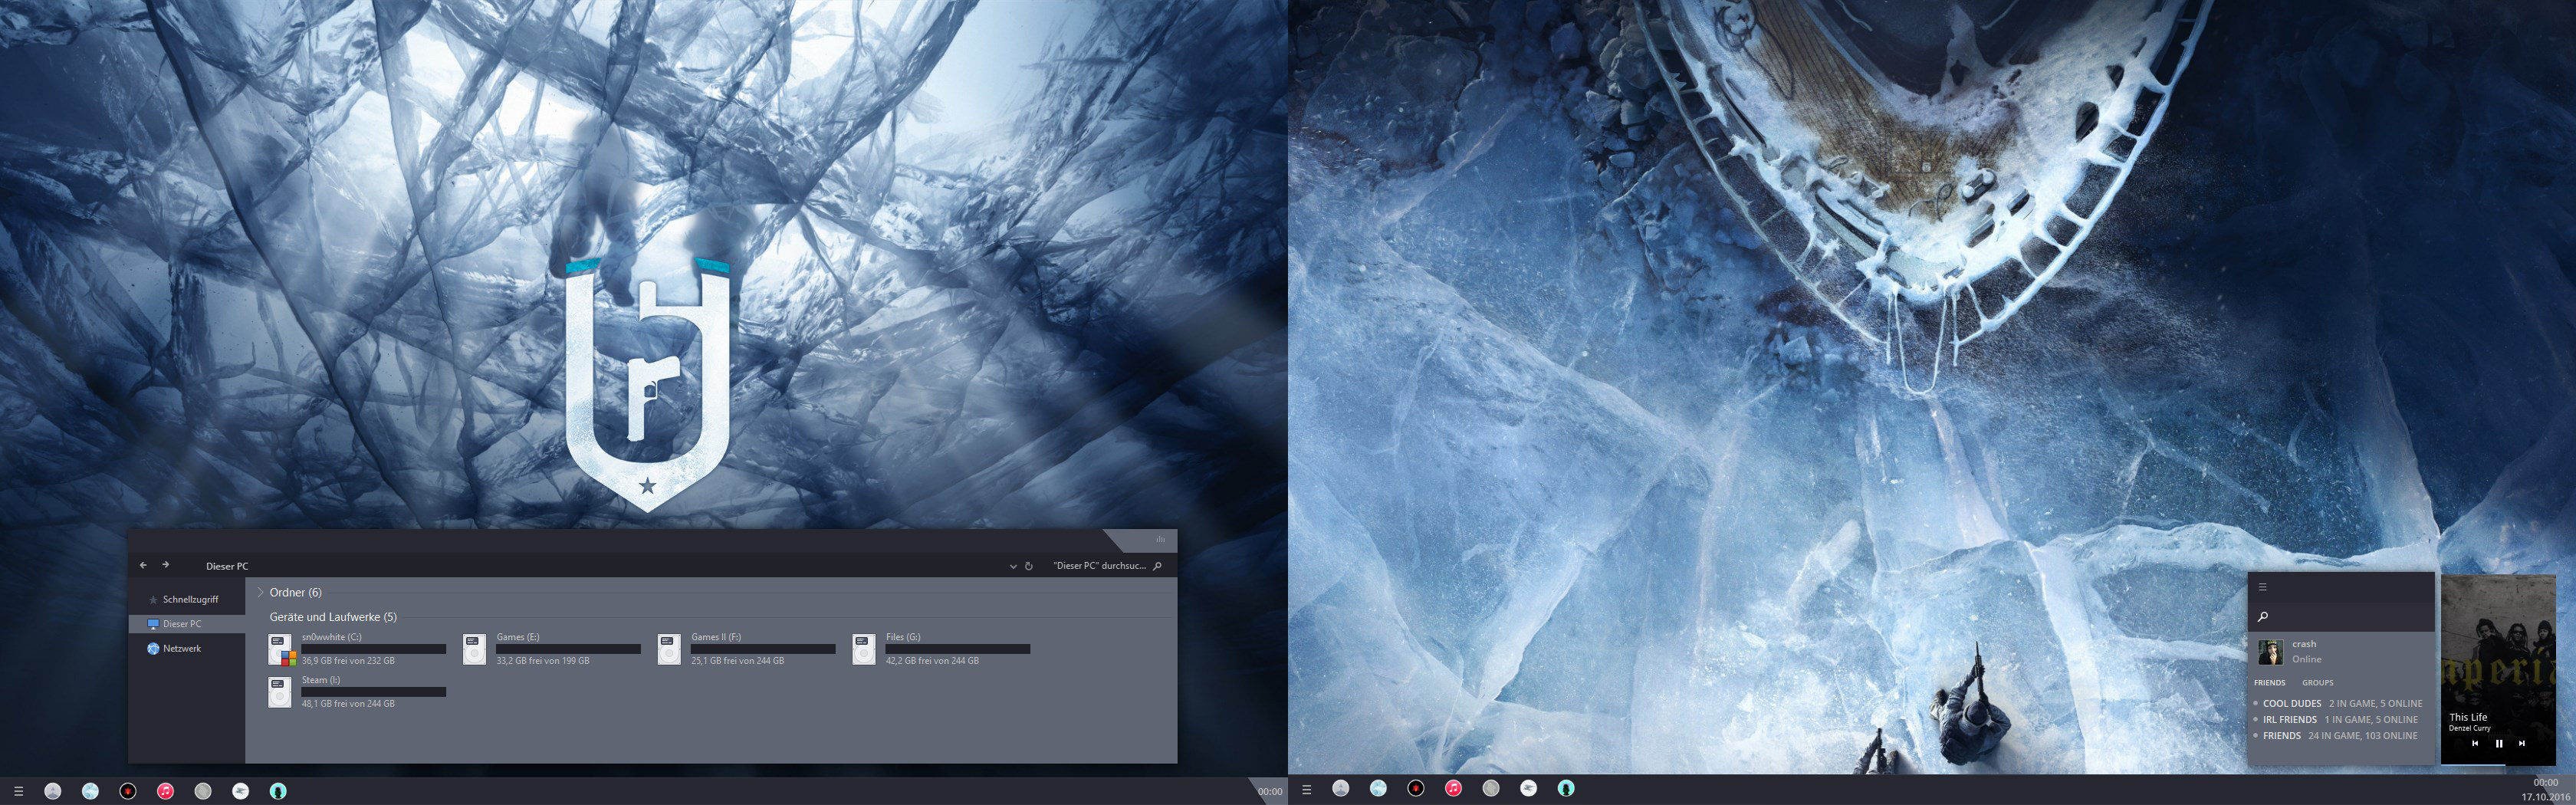Go back in the Explorer window
The width and height of the screenshot is (2576, 805).
coord(143,565)
